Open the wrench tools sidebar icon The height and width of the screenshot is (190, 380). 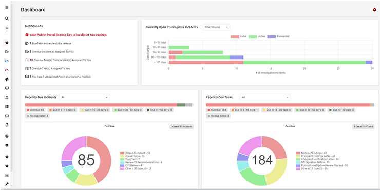7,184
